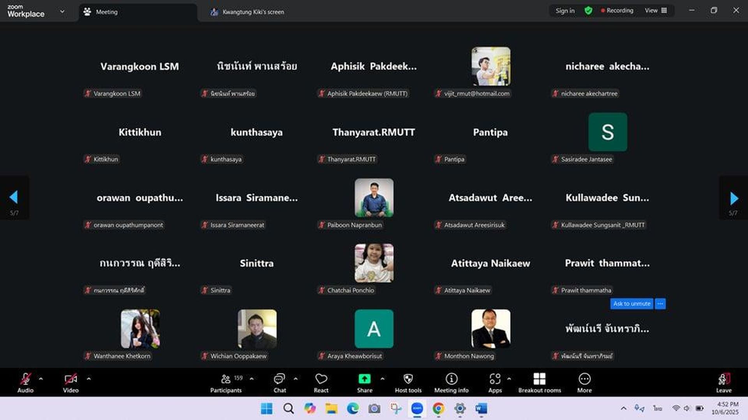The height and width of the screenshot is (420, 748).
Task: Click the Sign in button
Action: 565,11
